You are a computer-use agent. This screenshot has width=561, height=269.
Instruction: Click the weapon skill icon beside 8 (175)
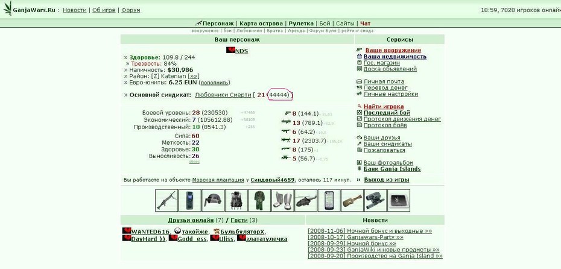tap(286, 149)
